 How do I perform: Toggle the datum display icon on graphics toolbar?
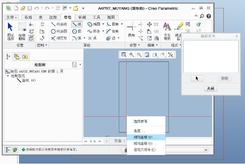pyautogui.click(x=170, y=55)
